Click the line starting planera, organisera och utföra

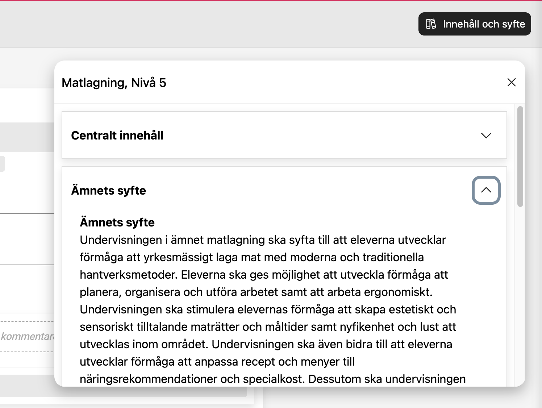pos(257,292)
